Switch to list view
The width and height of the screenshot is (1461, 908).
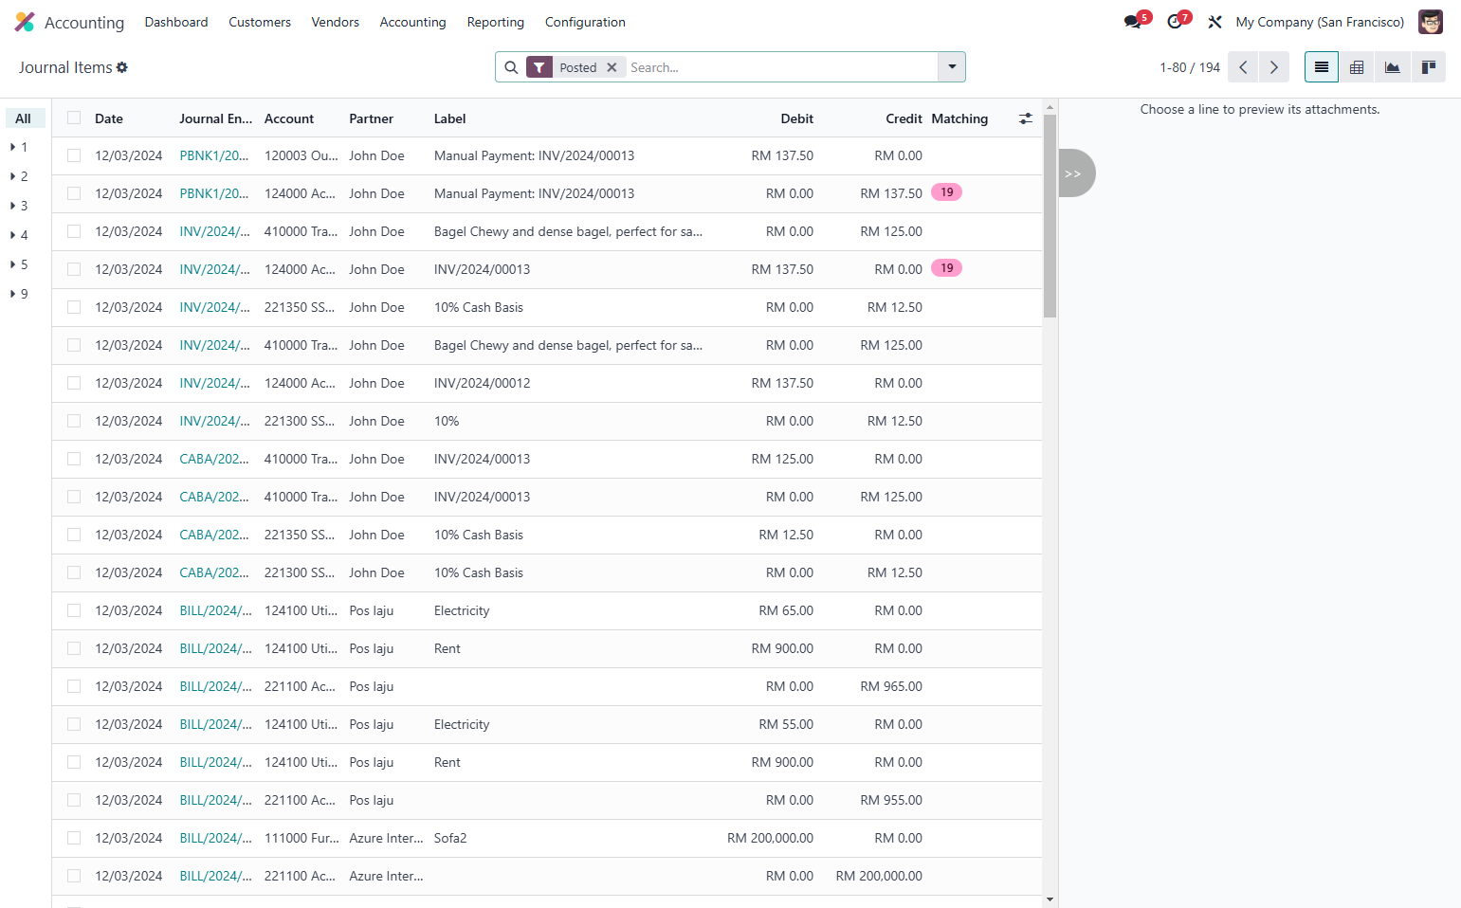coord(1322,67)
